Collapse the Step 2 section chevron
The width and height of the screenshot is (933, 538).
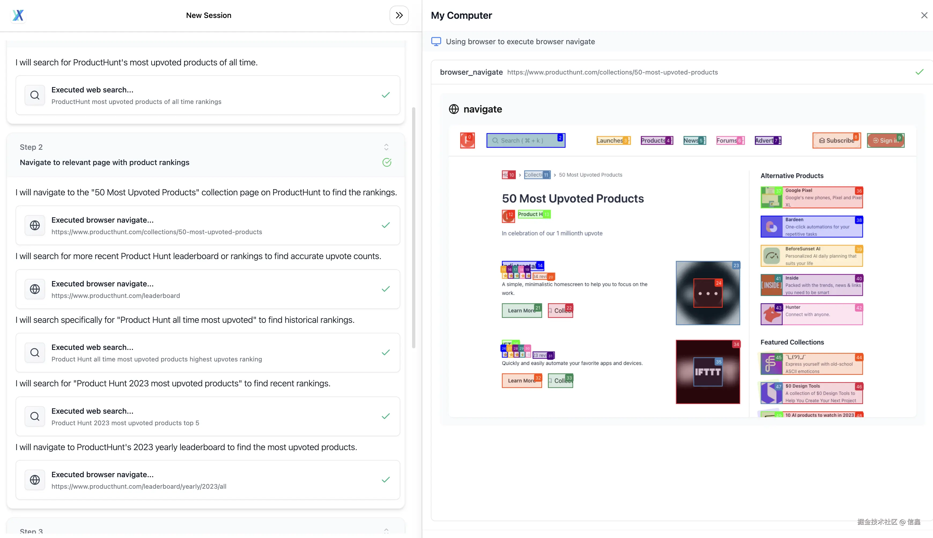point(386,147)
